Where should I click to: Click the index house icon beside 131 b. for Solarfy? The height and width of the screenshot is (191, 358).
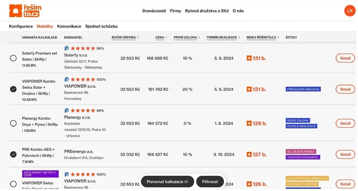(249, 58)
